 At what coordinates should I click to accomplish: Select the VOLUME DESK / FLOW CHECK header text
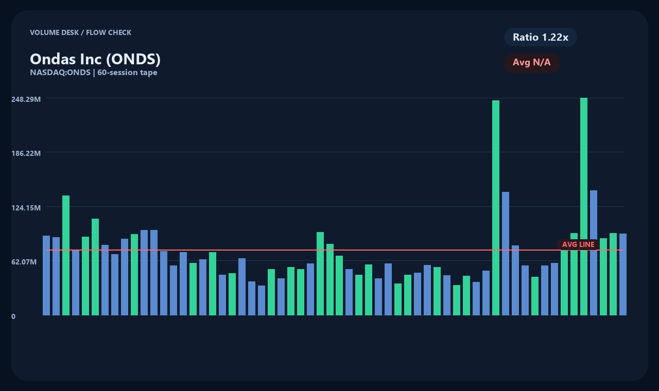pos(81,32)
